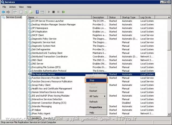Choose Restart in the context menu

click(x=96, y=91)
